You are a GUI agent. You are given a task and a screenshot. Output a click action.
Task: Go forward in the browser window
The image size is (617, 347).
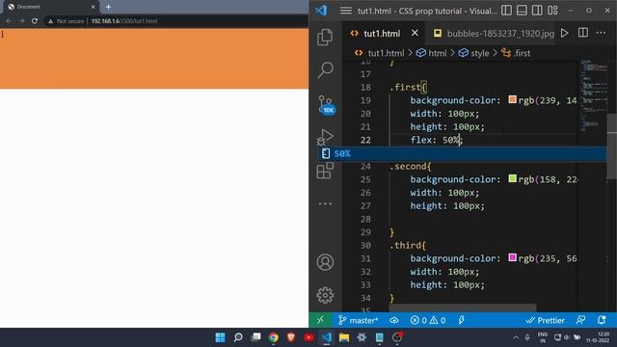pyautogui.click(x=21, y=21)
